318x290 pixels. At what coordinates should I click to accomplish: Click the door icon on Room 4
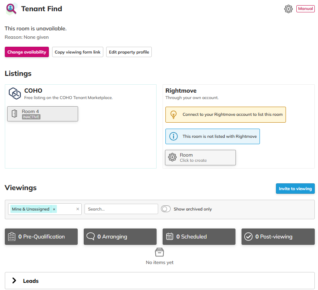(x=14, y=114)
